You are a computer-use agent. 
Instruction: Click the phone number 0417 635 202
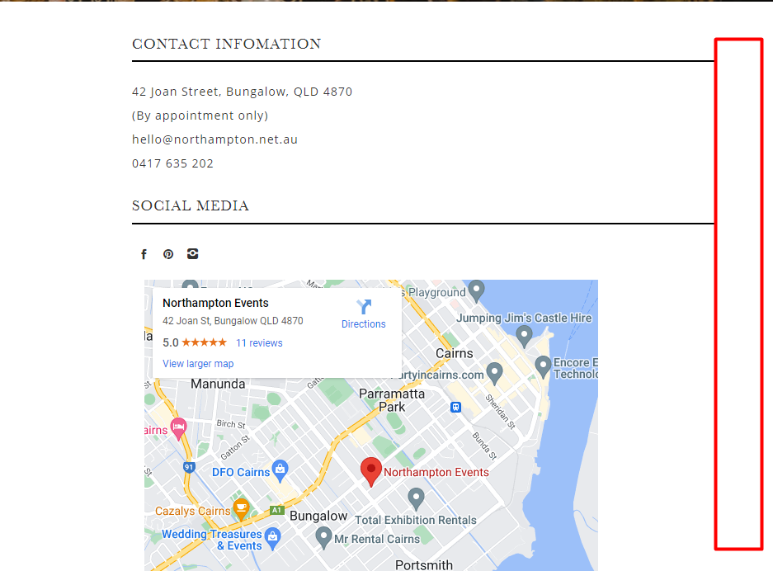pyautogui.click(x=172, y=163)
